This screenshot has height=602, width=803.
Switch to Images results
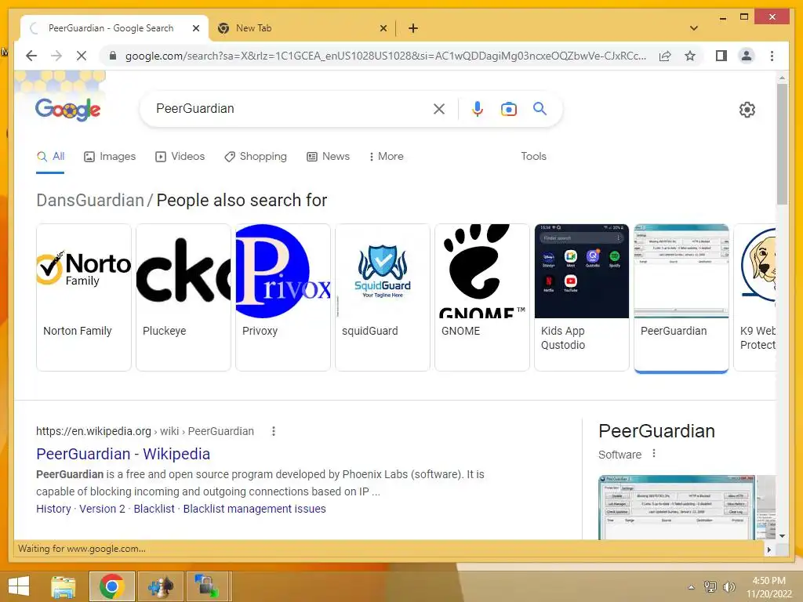110,157
